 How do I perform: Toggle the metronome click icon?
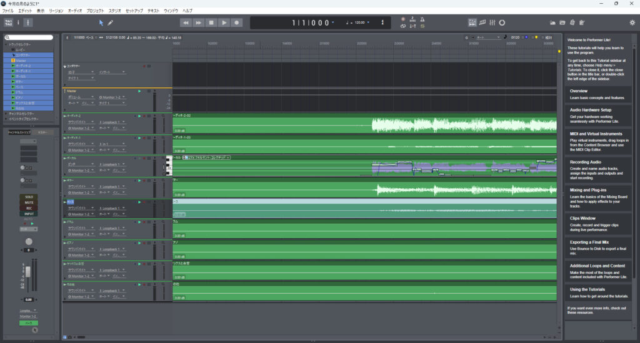[422, 19]
